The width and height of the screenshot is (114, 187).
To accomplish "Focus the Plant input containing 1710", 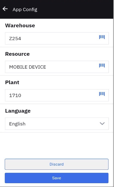I will pyautogui.click(x=57, y=95).
